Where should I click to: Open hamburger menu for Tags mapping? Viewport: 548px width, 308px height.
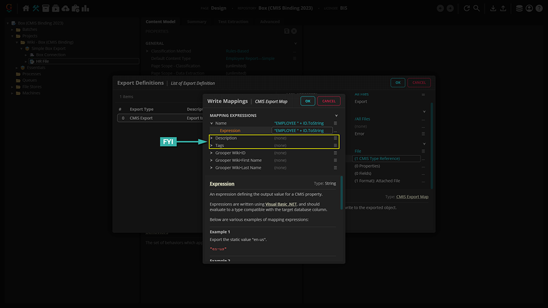335,146
